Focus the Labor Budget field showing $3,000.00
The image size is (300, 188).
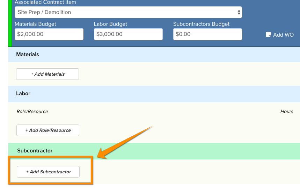pos(128,34)
